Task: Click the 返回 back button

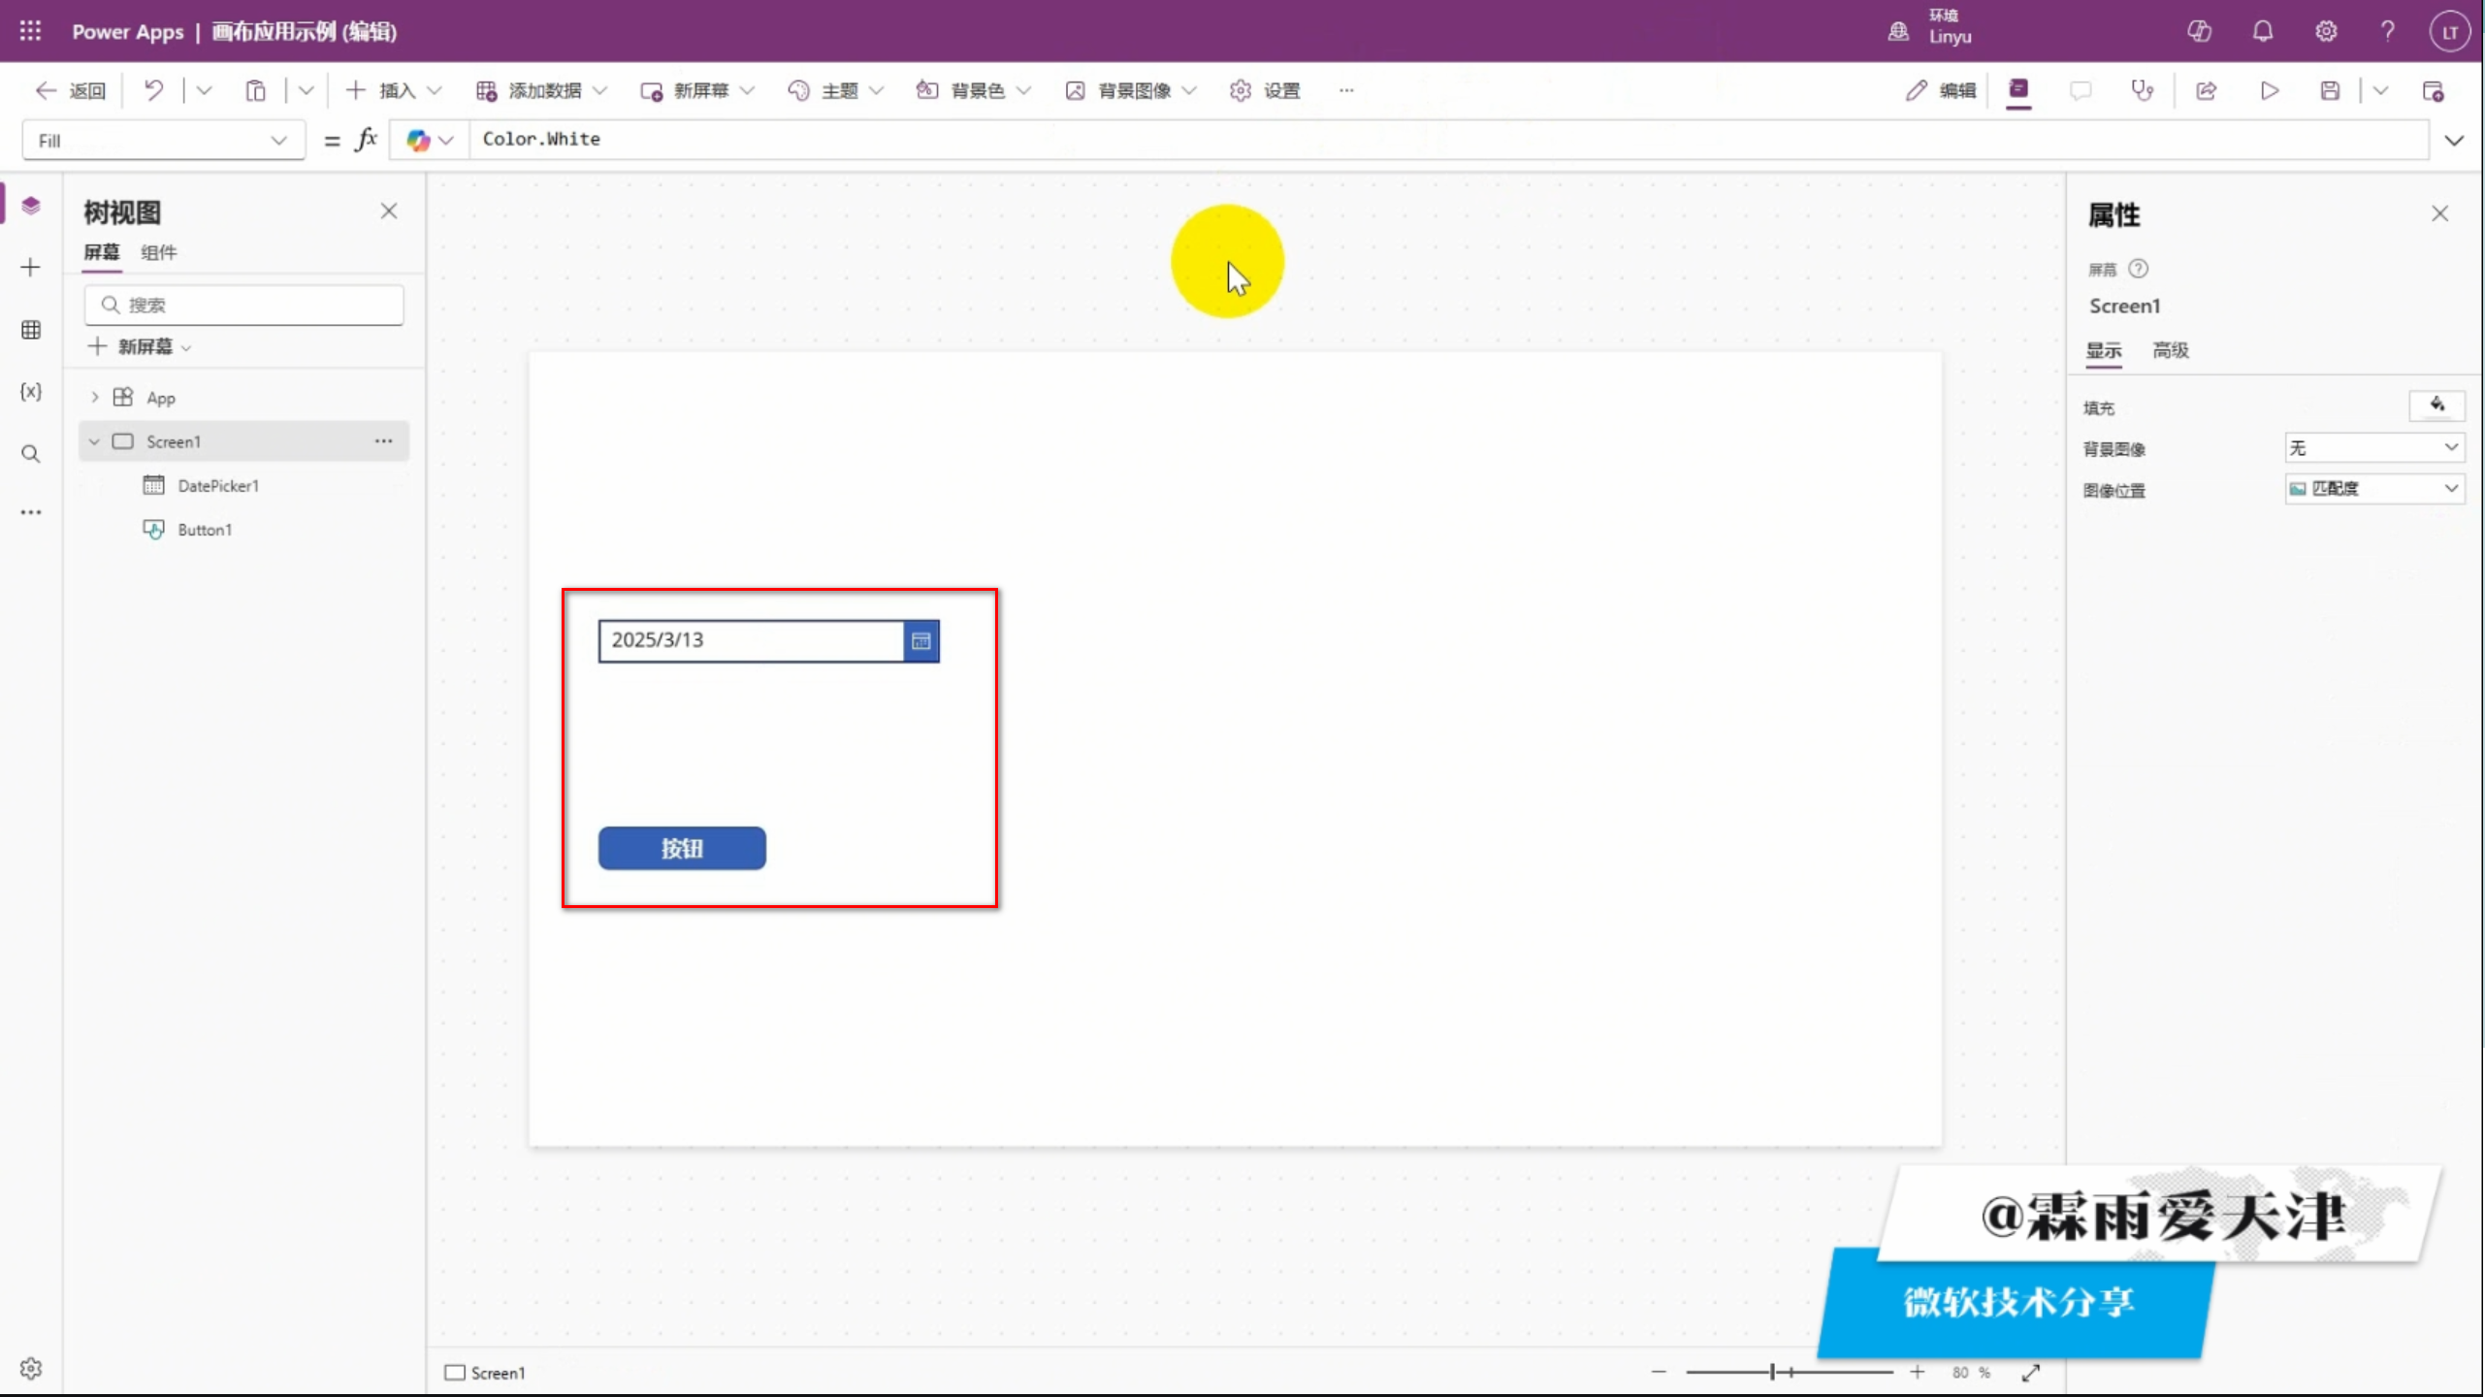Action: [x=71, y=90]
